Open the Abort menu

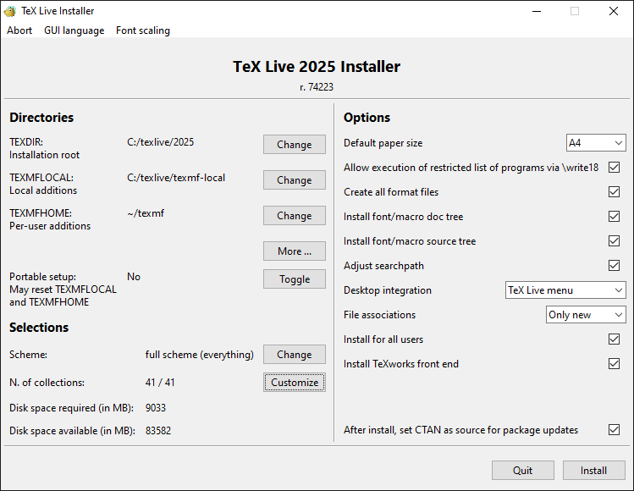tap(19, 30)
